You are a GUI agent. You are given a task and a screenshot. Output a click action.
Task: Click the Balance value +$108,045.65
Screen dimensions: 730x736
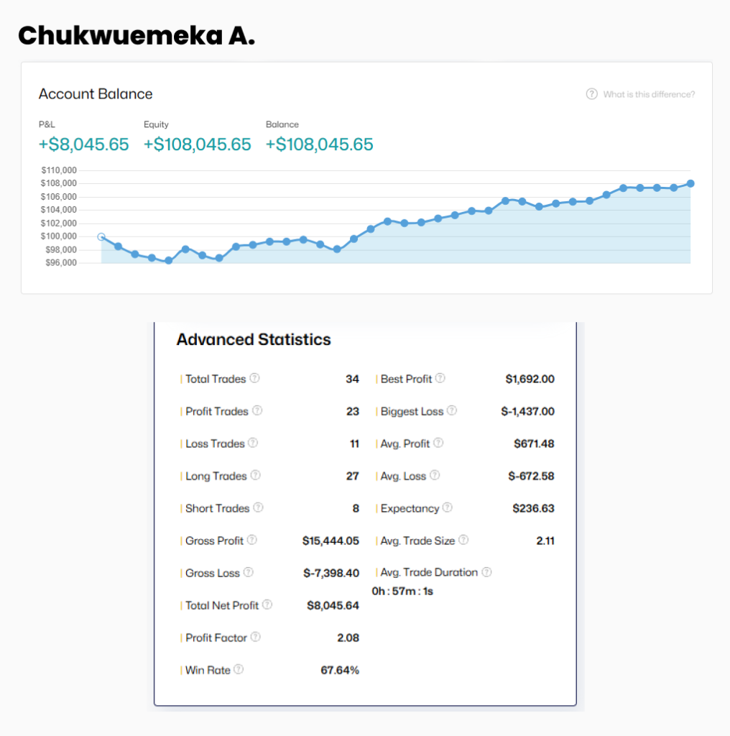pos(320,144)
